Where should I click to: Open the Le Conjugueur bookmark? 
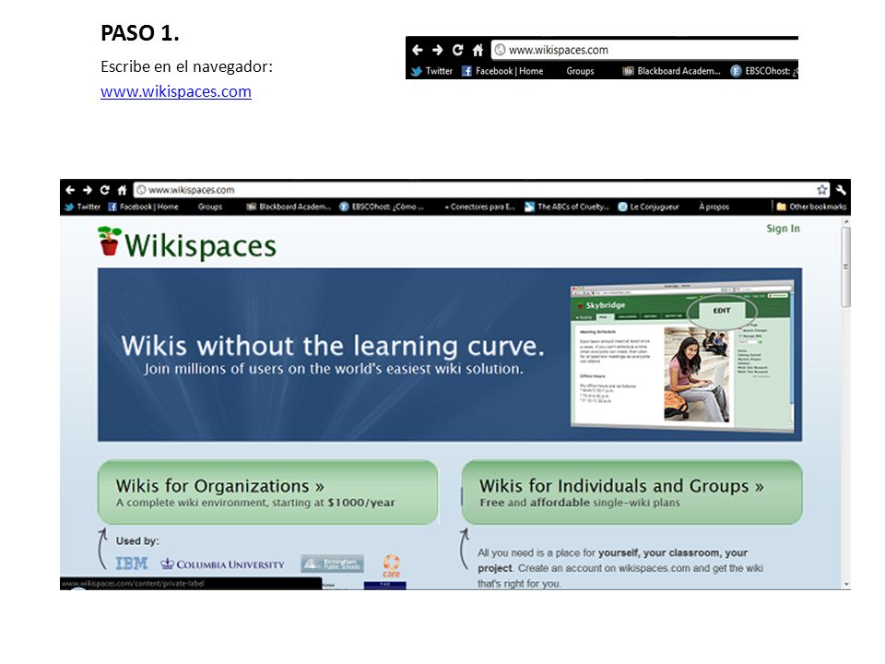click(648, 207)
